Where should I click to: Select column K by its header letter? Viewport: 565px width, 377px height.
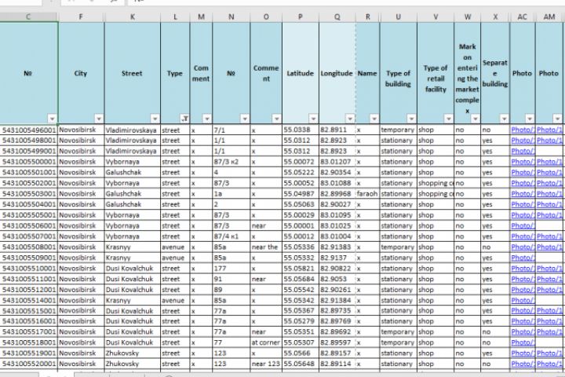pos(133,17)
